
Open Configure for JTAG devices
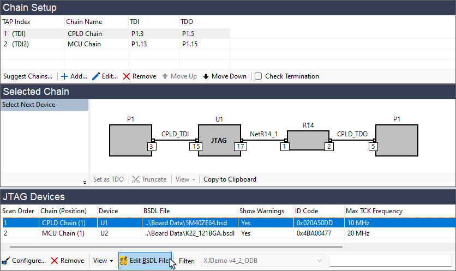24,261
